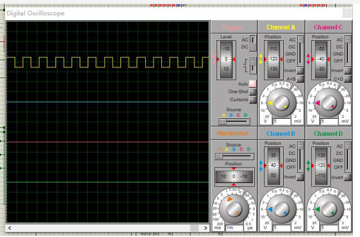Toggle Channel A Invert button
This screenshot has height=237, width=360.
(300, 71)
